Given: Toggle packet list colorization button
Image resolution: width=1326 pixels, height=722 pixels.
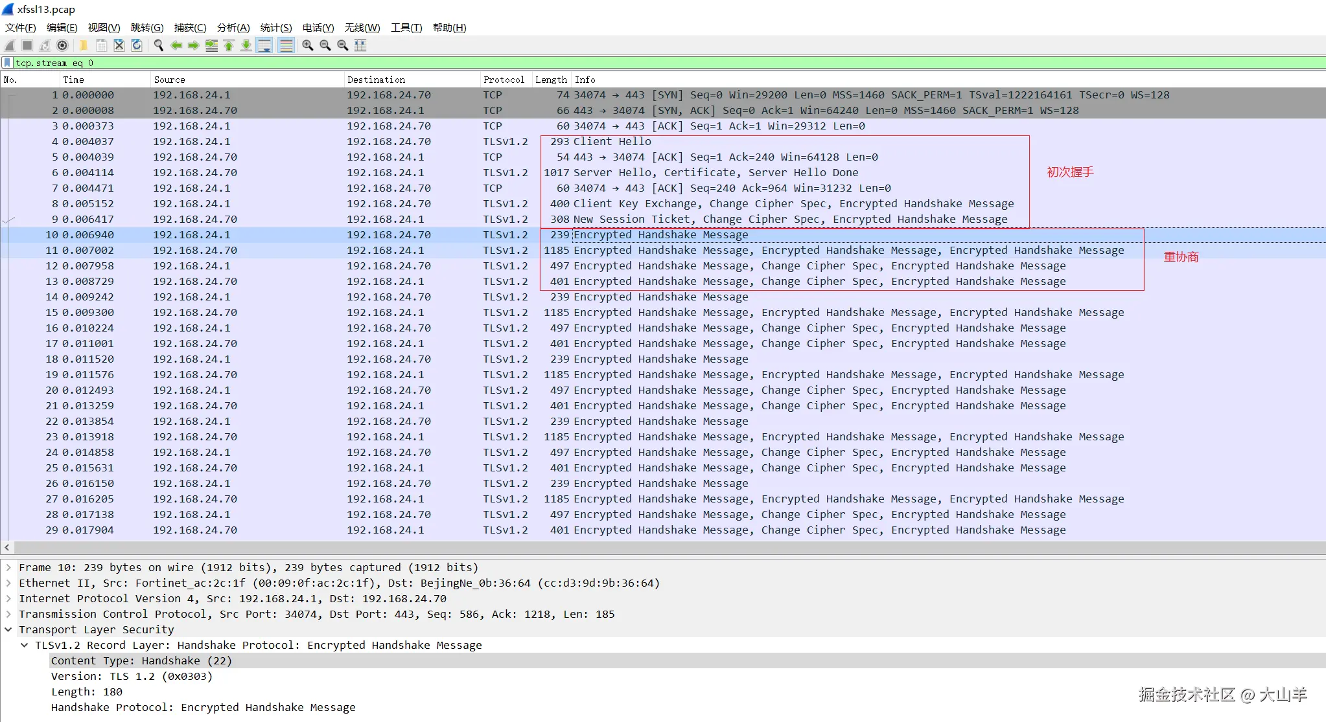Looking at the screenshot, I should tap(286, 45).
